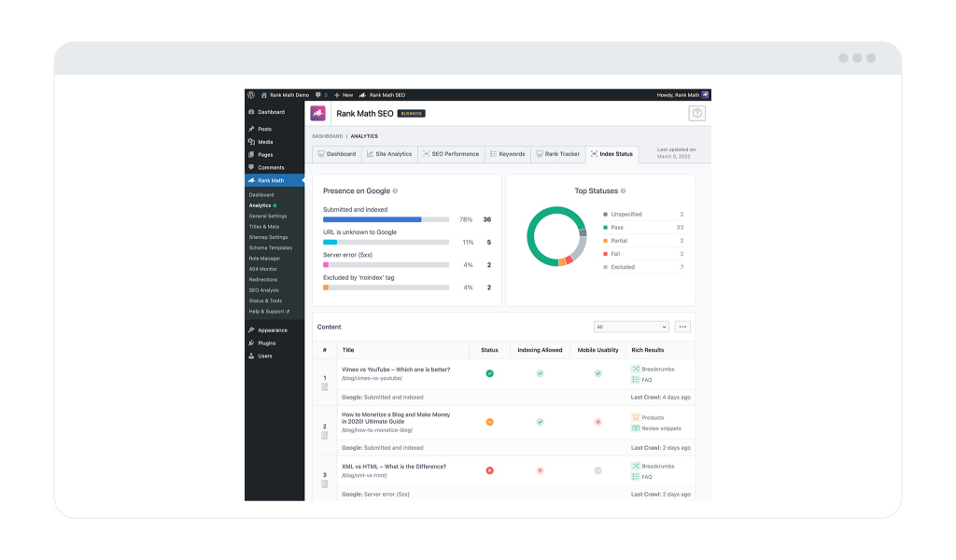
Task: Open the help question mark button
Action: pos(696,113)
